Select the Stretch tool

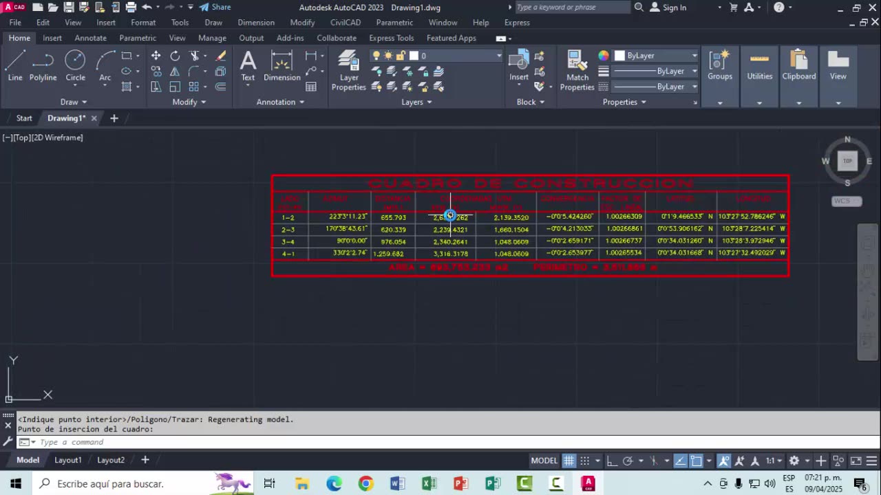(x=156, y=87)
